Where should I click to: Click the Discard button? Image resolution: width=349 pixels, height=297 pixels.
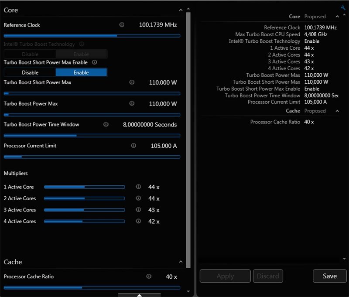[x=268, y=276]
